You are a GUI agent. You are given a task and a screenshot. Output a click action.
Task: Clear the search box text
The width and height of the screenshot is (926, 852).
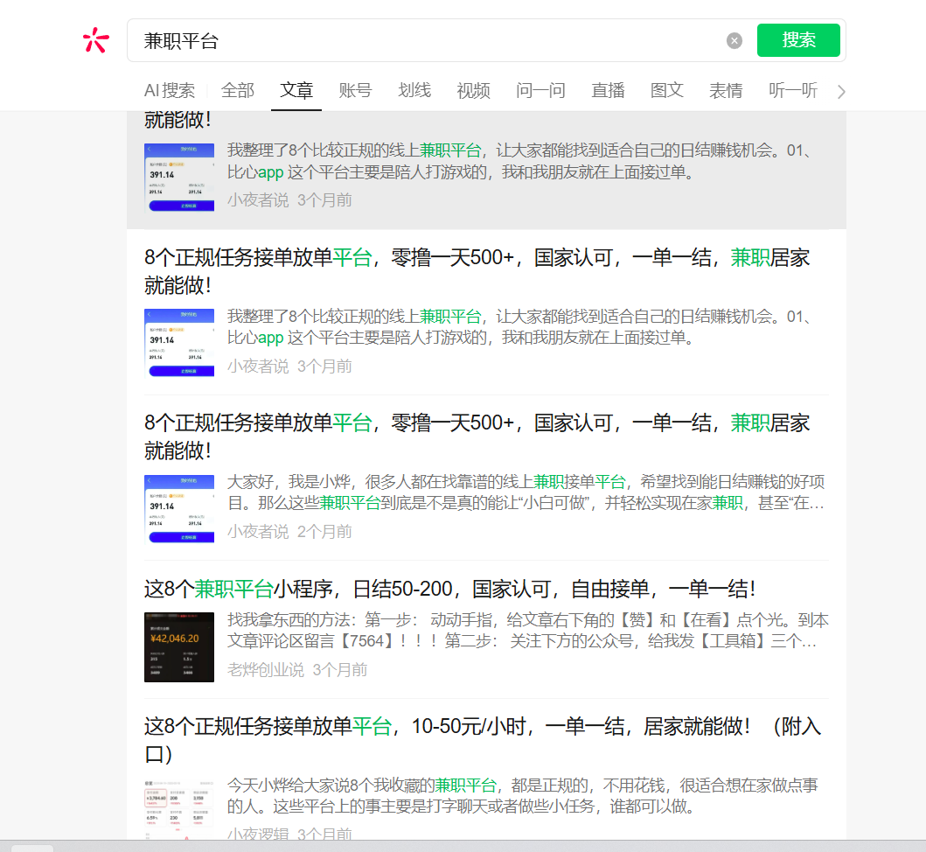pos(735,41)
